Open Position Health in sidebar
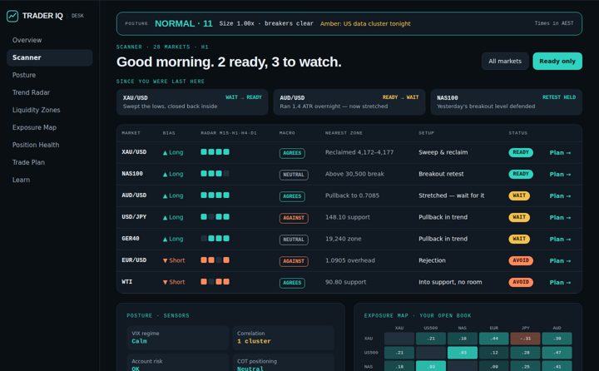Screen dimensions: 599x371 pyautogui.click(x=36, y=146)
